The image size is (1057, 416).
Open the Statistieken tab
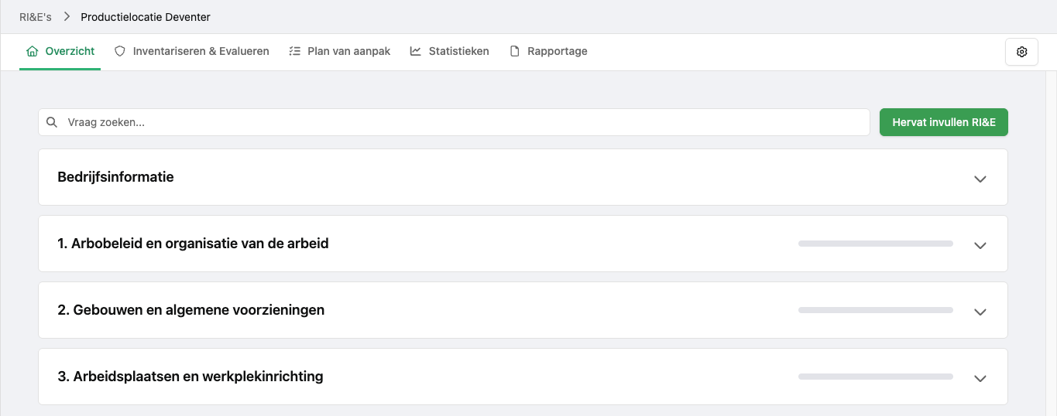[x=458, y=52]
